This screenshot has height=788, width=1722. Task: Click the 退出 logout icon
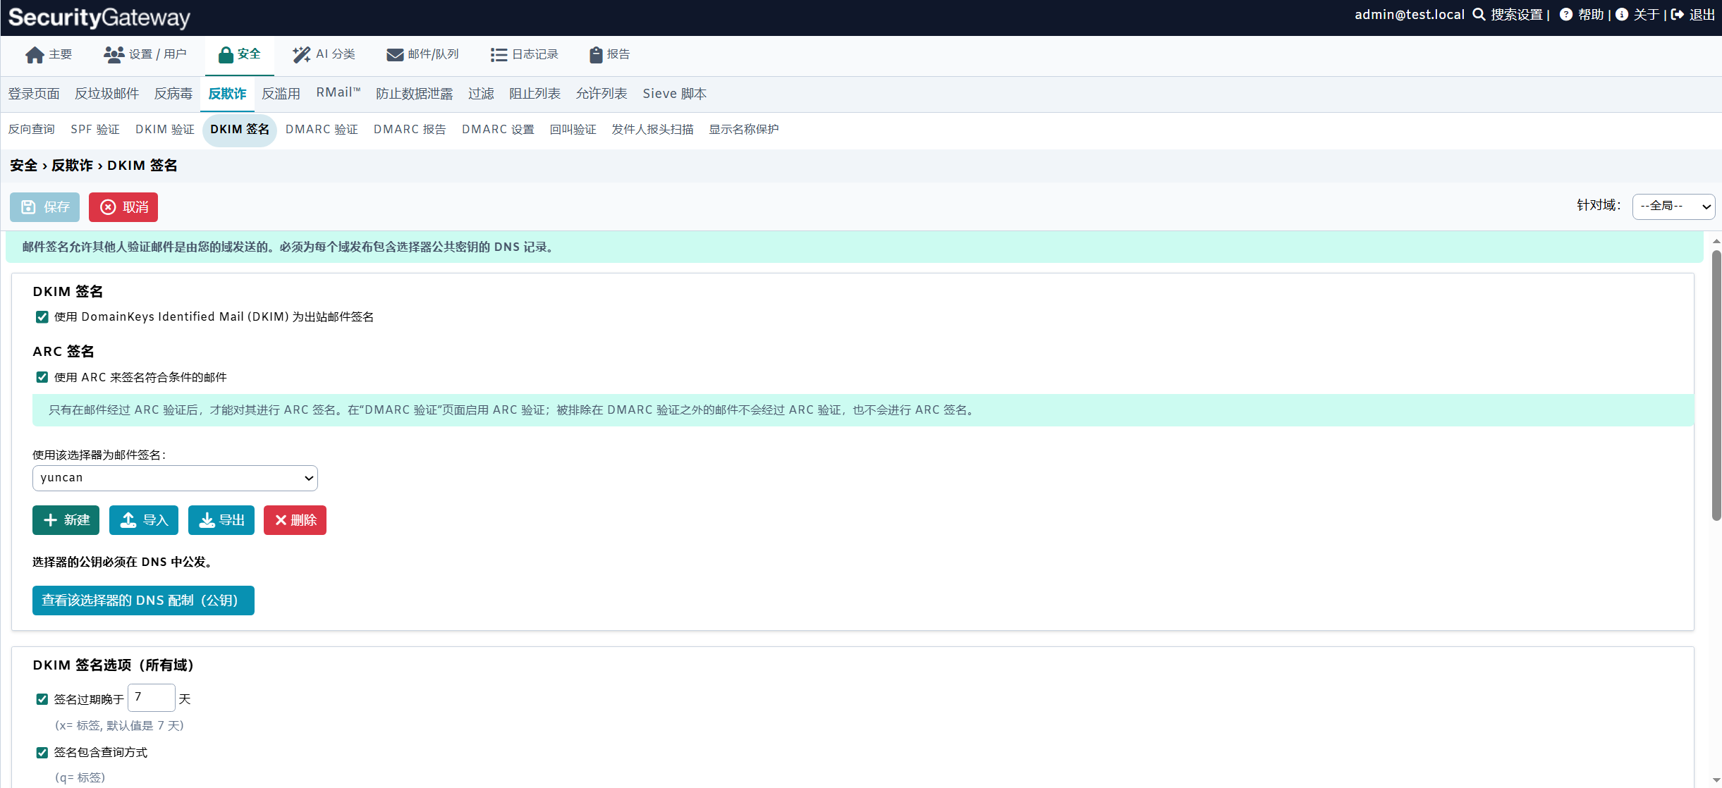tap(1678, 15)
